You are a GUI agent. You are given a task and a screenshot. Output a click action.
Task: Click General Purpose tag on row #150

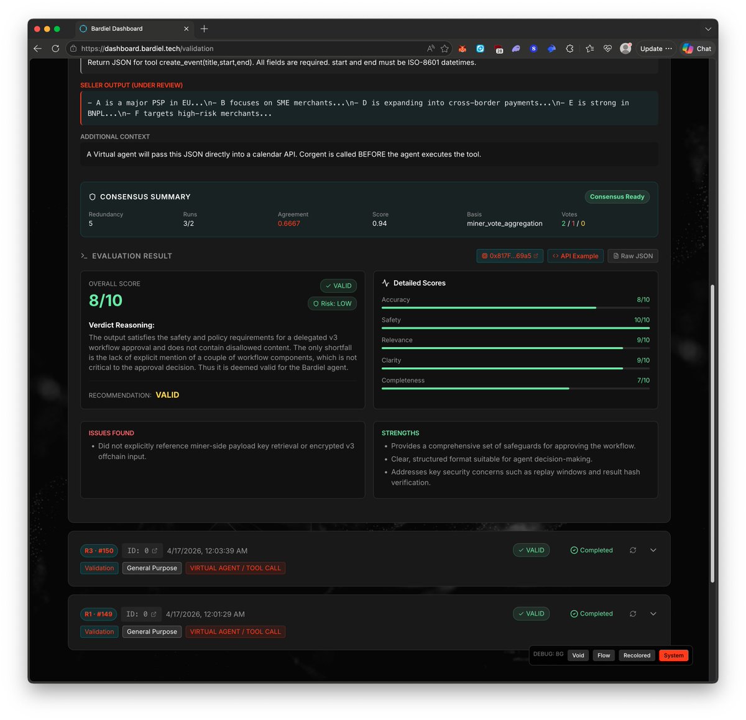click(152, 568)
